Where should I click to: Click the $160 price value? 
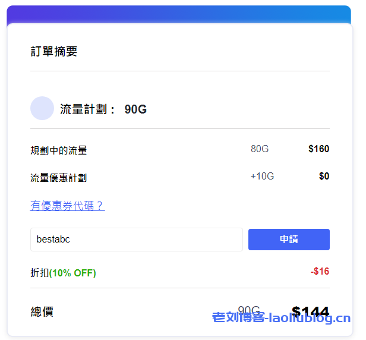click(x=318, y=149)
